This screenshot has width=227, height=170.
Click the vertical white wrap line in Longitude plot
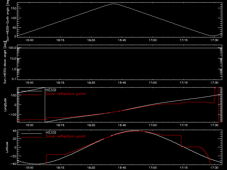(45, 105)
